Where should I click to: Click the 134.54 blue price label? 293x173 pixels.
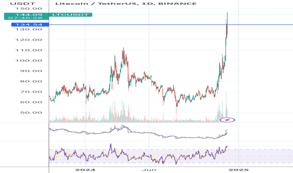pyautogui.click(x=30, y=25)
